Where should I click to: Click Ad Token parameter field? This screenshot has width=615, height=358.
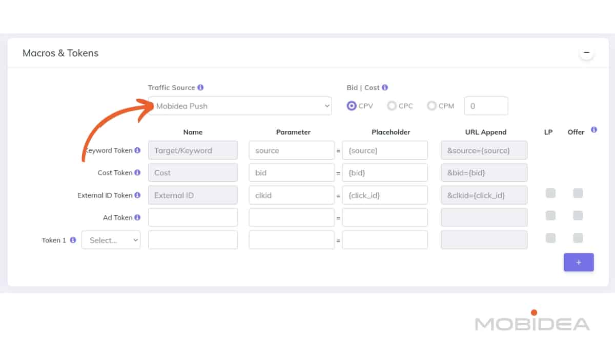[292, 217]
